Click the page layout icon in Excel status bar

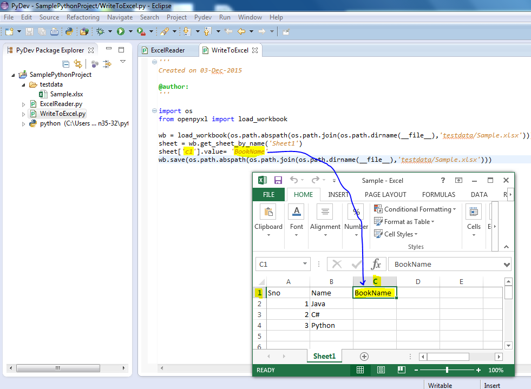(381, 370)
